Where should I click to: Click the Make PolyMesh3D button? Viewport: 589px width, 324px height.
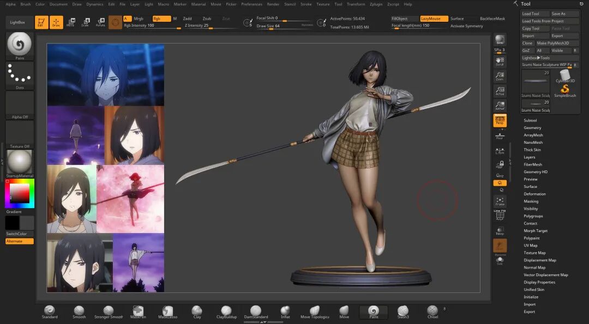pos(557,43)
